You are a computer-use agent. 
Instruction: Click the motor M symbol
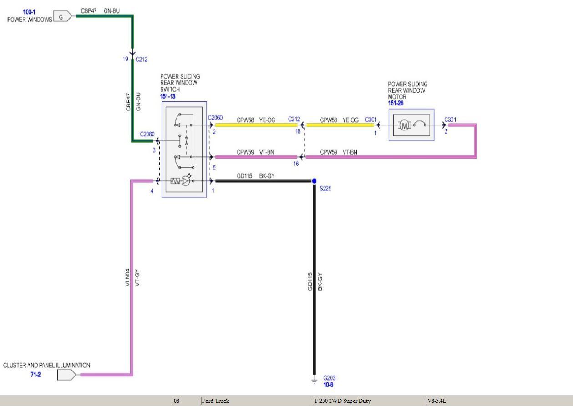point(403,125)
